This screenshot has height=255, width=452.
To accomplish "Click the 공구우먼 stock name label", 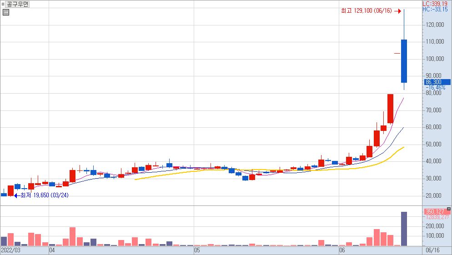I will coord(17,4).
